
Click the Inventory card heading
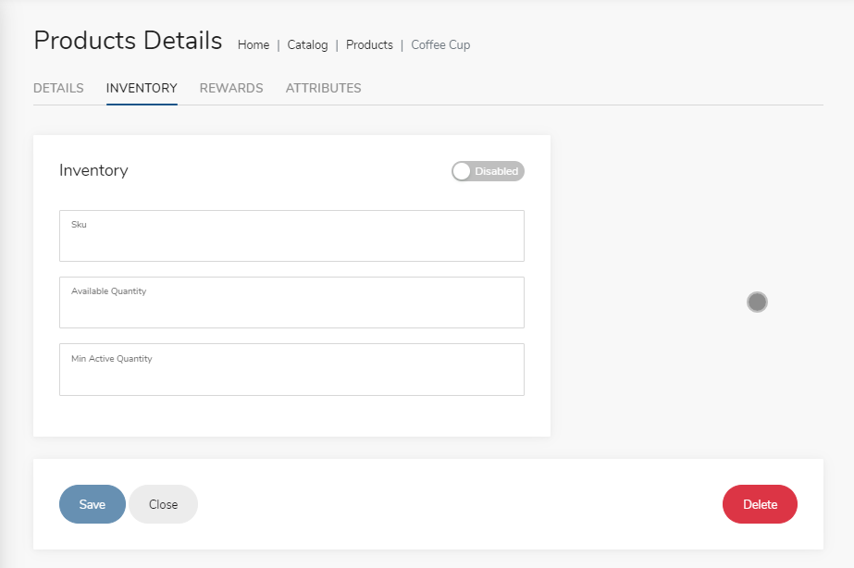(93, 170)
